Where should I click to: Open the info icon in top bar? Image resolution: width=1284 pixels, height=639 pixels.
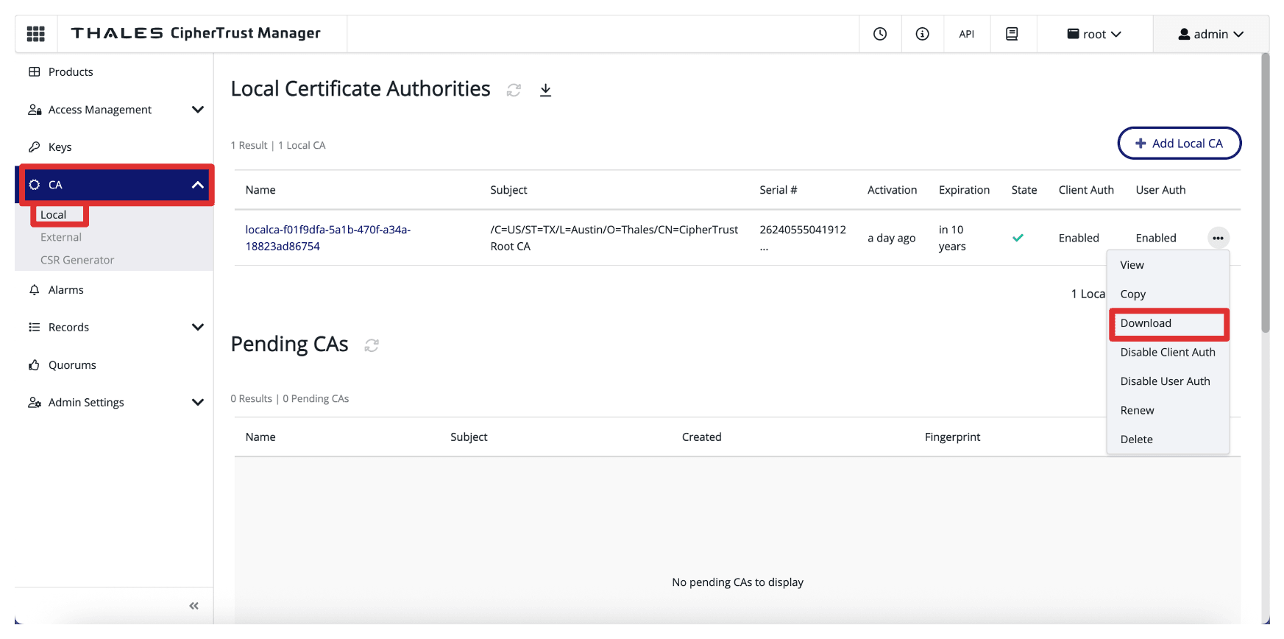[x=922, y=34]
